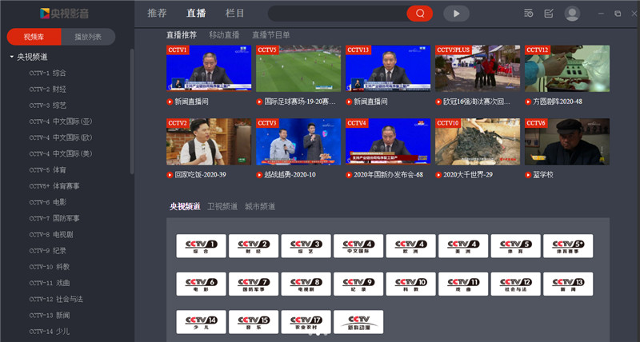Collapse the 央视频道 tree in sidebar

tap(12, 57)
